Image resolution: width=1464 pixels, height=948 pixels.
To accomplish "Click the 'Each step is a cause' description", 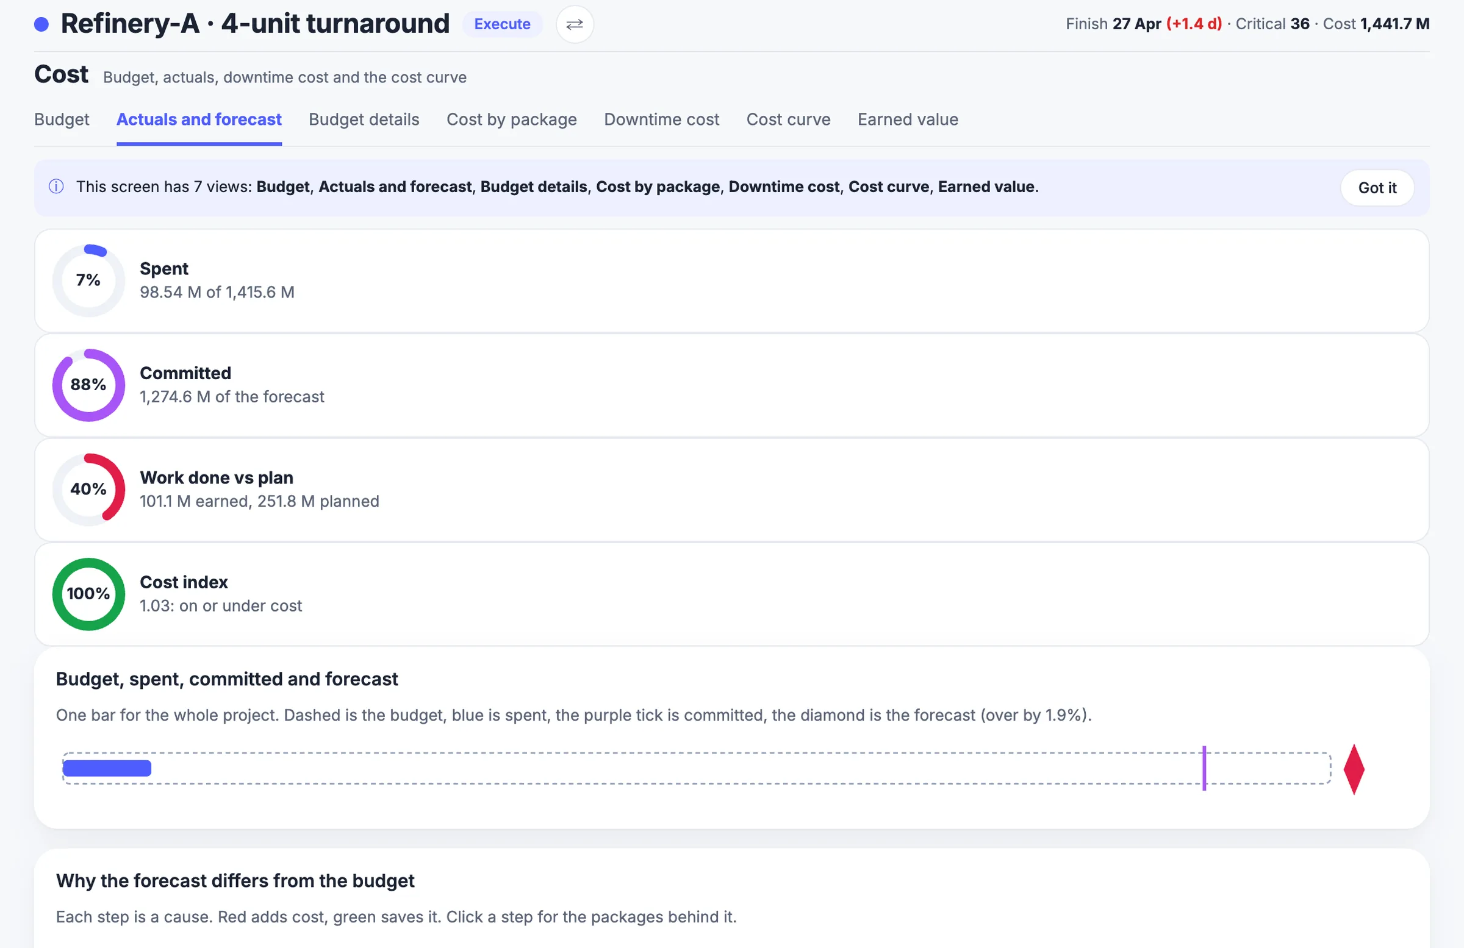I will point(396,917).
